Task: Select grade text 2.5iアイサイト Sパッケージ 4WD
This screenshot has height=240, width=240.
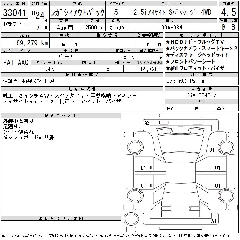Action: pos(172,12)
